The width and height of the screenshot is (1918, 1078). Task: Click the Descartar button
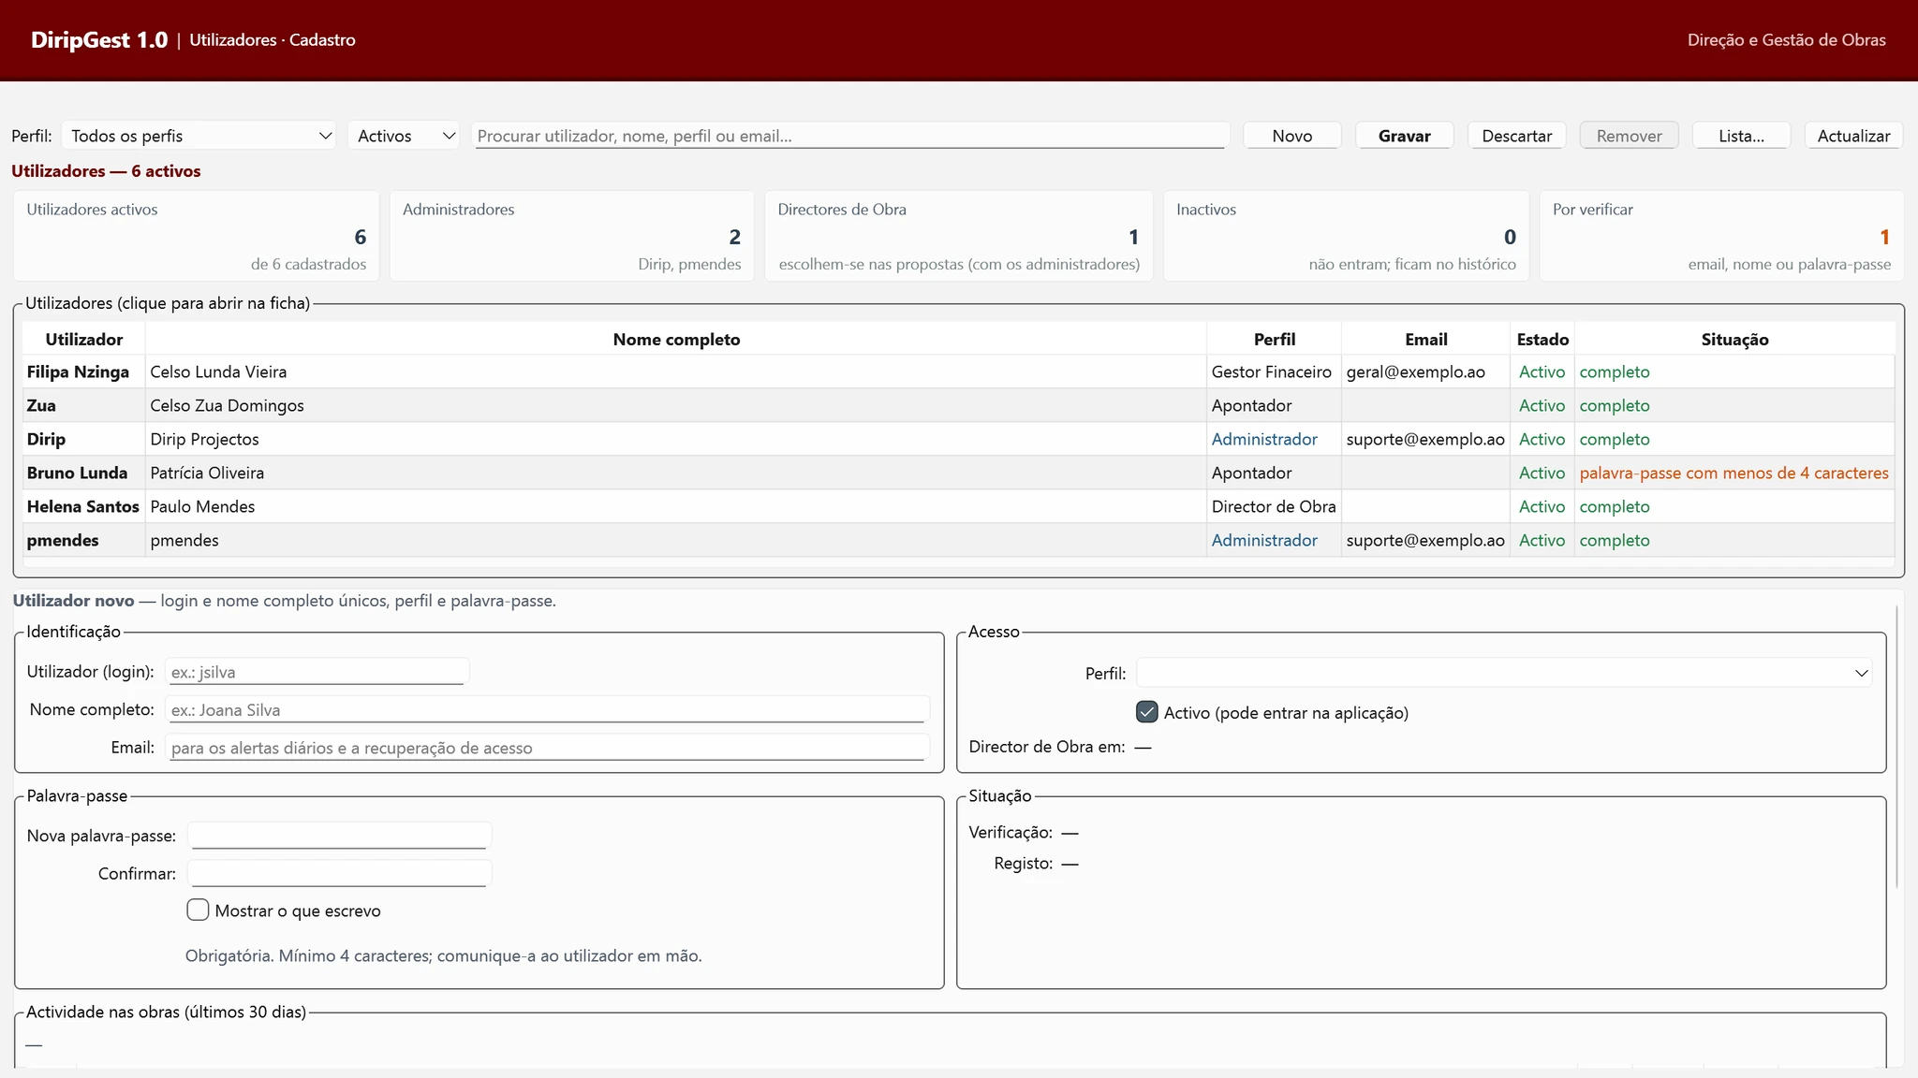(1517, 136)
